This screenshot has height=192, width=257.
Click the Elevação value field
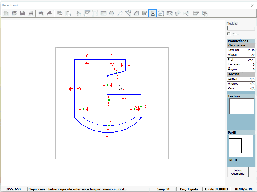pyautogui.click(x=248, y=65)
